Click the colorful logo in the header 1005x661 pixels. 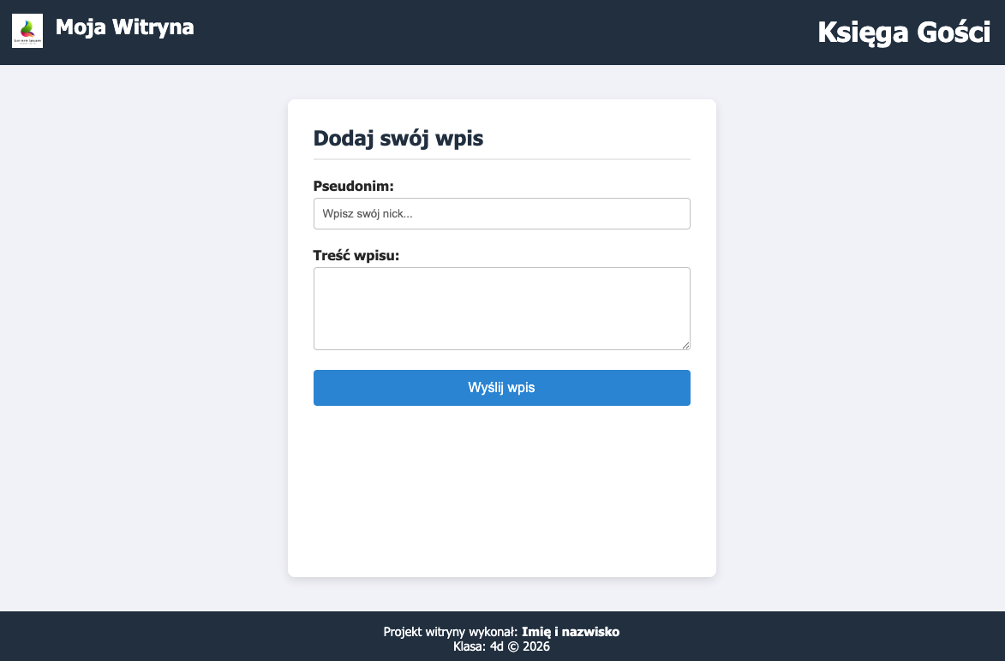pos(27,31)
